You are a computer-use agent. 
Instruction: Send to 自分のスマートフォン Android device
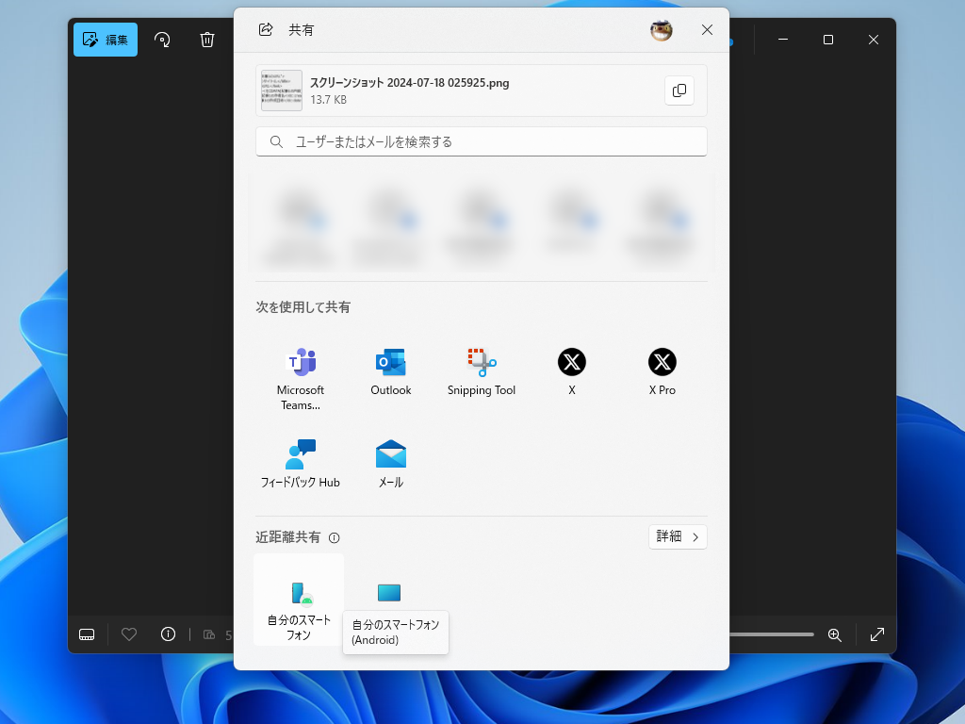pos(299,600)
